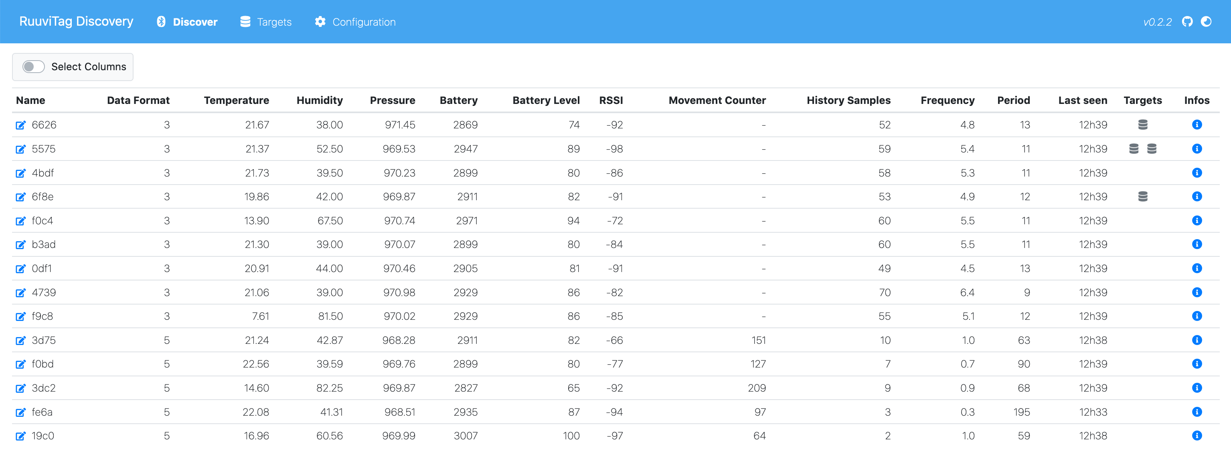Screen dimensions: 1231x455
Task: Click the dark mode theme icon
Action: coord(1206,22)
